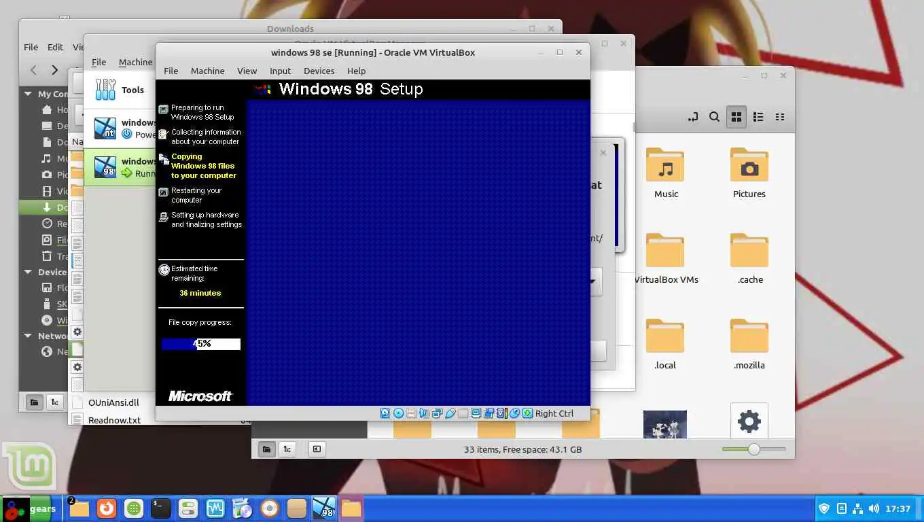This screenshot has height=522, width=924.
Task: Show tree view sidebar button in Downloads window
Action: tap(55, 402)
